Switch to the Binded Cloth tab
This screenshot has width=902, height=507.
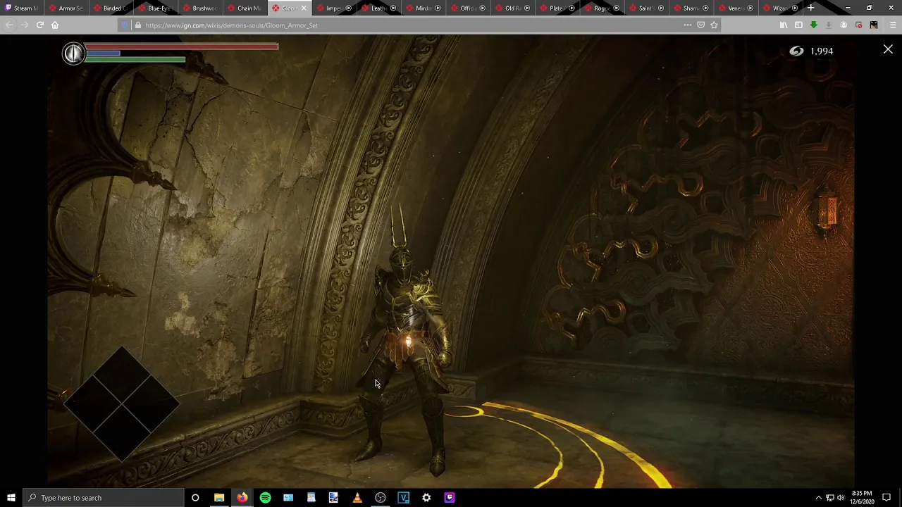[x=111, y=8]
